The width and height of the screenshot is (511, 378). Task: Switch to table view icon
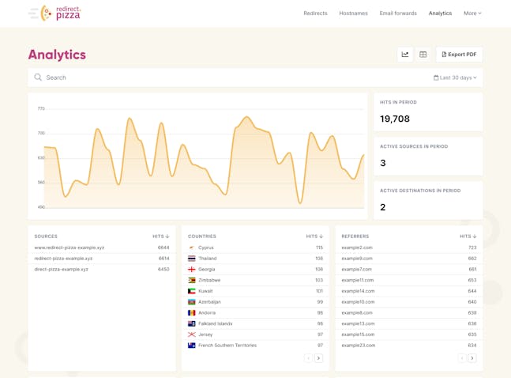(423, 55)
